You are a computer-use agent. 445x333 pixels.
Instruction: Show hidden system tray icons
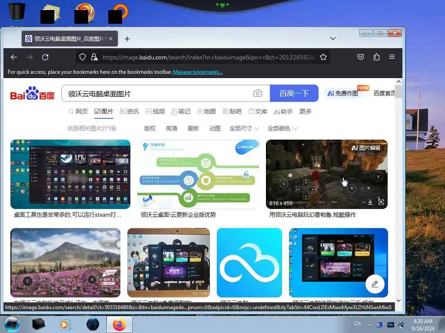tap(369, 325)
